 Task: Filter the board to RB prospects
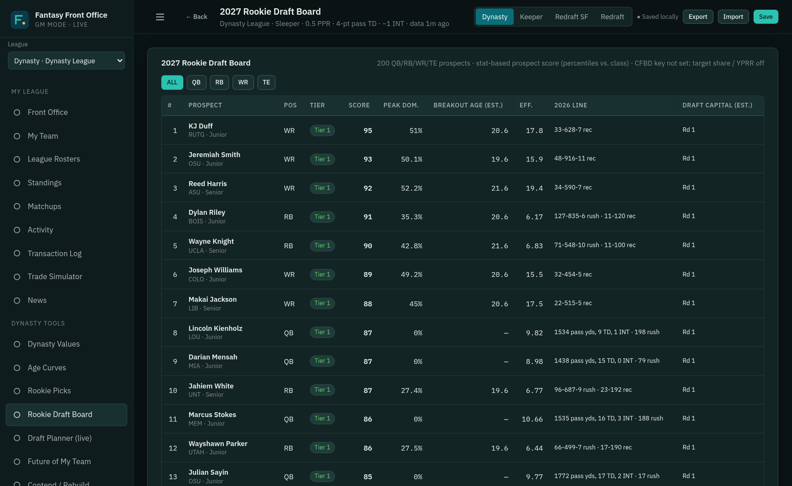coord(219,83)
